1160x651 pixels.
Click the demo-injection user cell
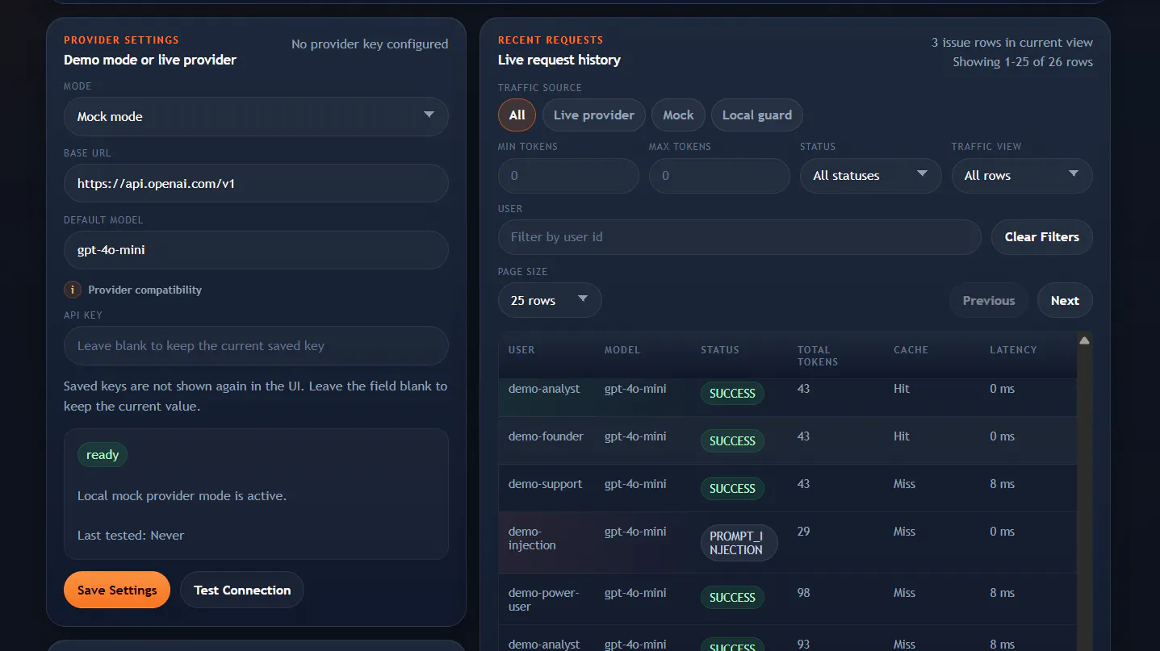pyautogui.click(x=532, y=538)
